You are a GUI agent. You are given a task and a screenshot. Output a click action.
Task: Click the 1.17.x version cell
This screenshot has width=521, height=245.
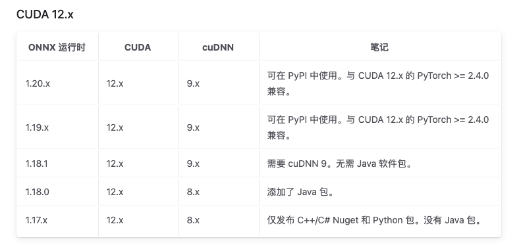36,220
